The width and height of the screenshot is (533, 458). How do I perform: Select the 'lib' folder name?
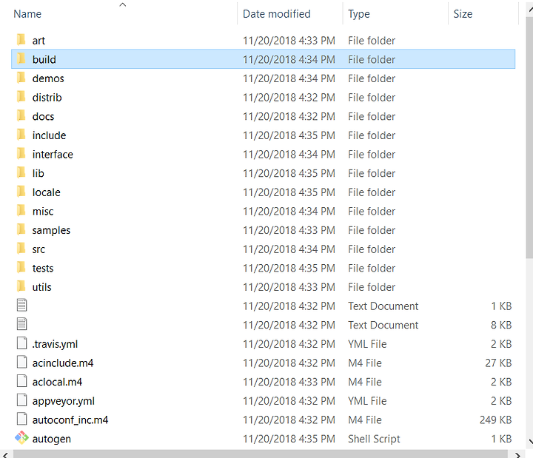click(38, 174)
